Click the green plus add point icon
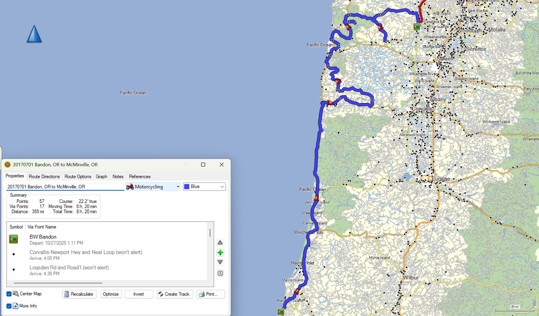 (x=220, y=252)
